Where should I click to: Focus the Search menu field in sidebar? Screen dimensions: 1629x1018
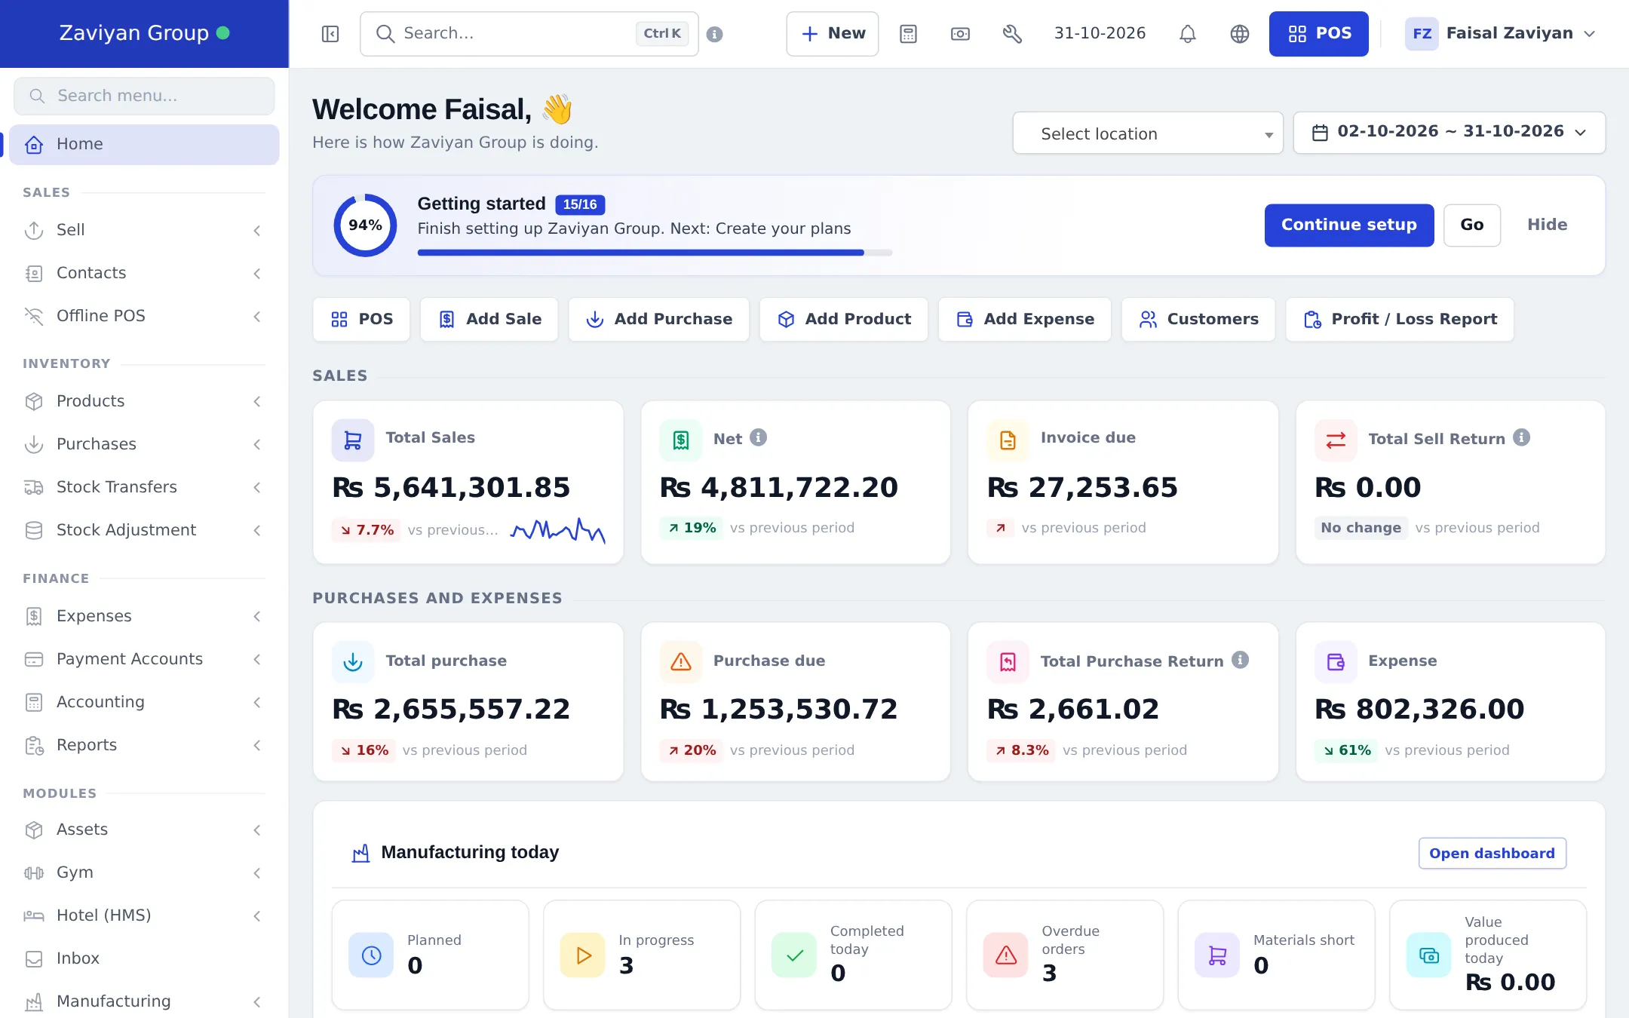coord(145,96)
